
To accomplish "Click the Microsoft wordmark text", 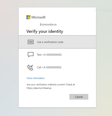I will (38, 17).
